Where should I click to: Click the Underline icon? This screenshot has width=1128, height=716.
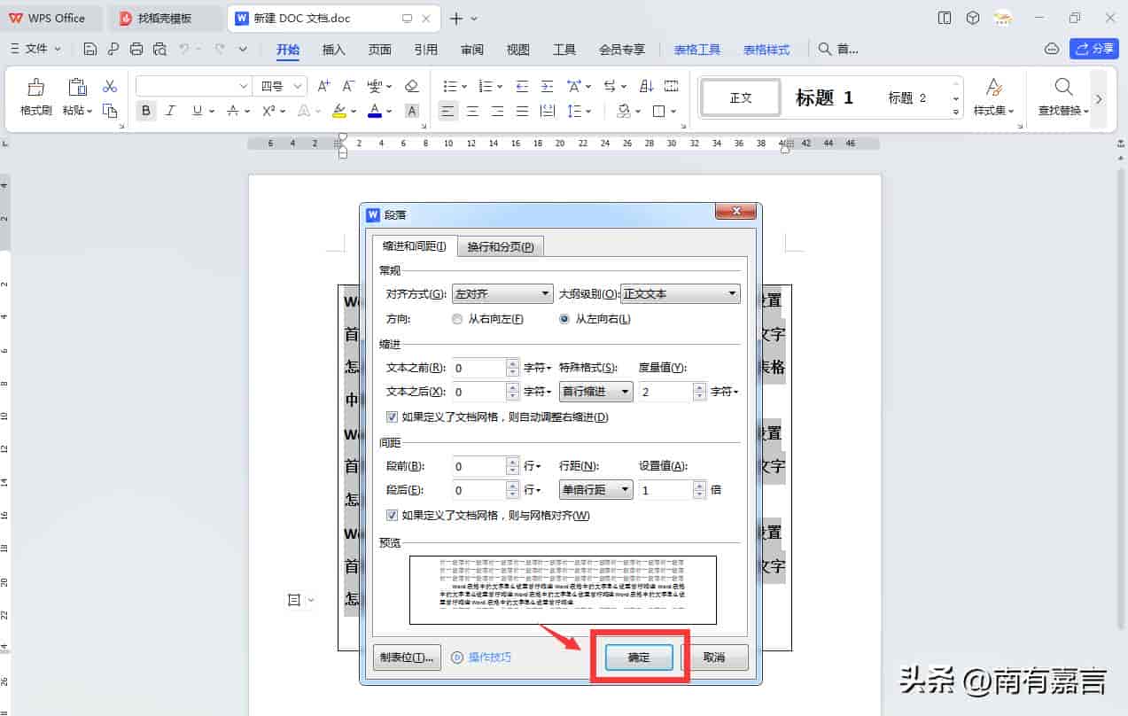click(196, 111)
